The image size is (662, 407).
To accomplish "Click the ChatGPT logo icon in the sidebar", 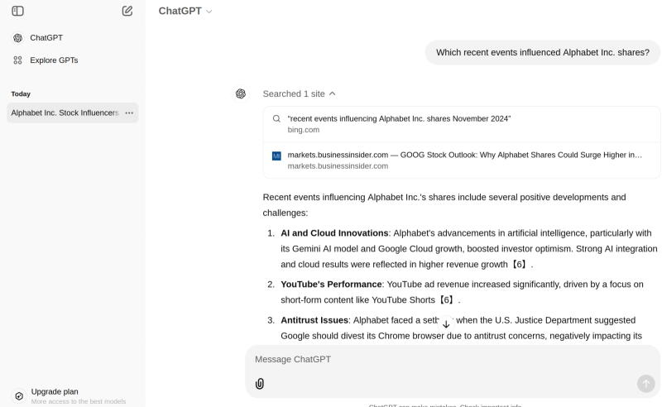I will (18, 38).
